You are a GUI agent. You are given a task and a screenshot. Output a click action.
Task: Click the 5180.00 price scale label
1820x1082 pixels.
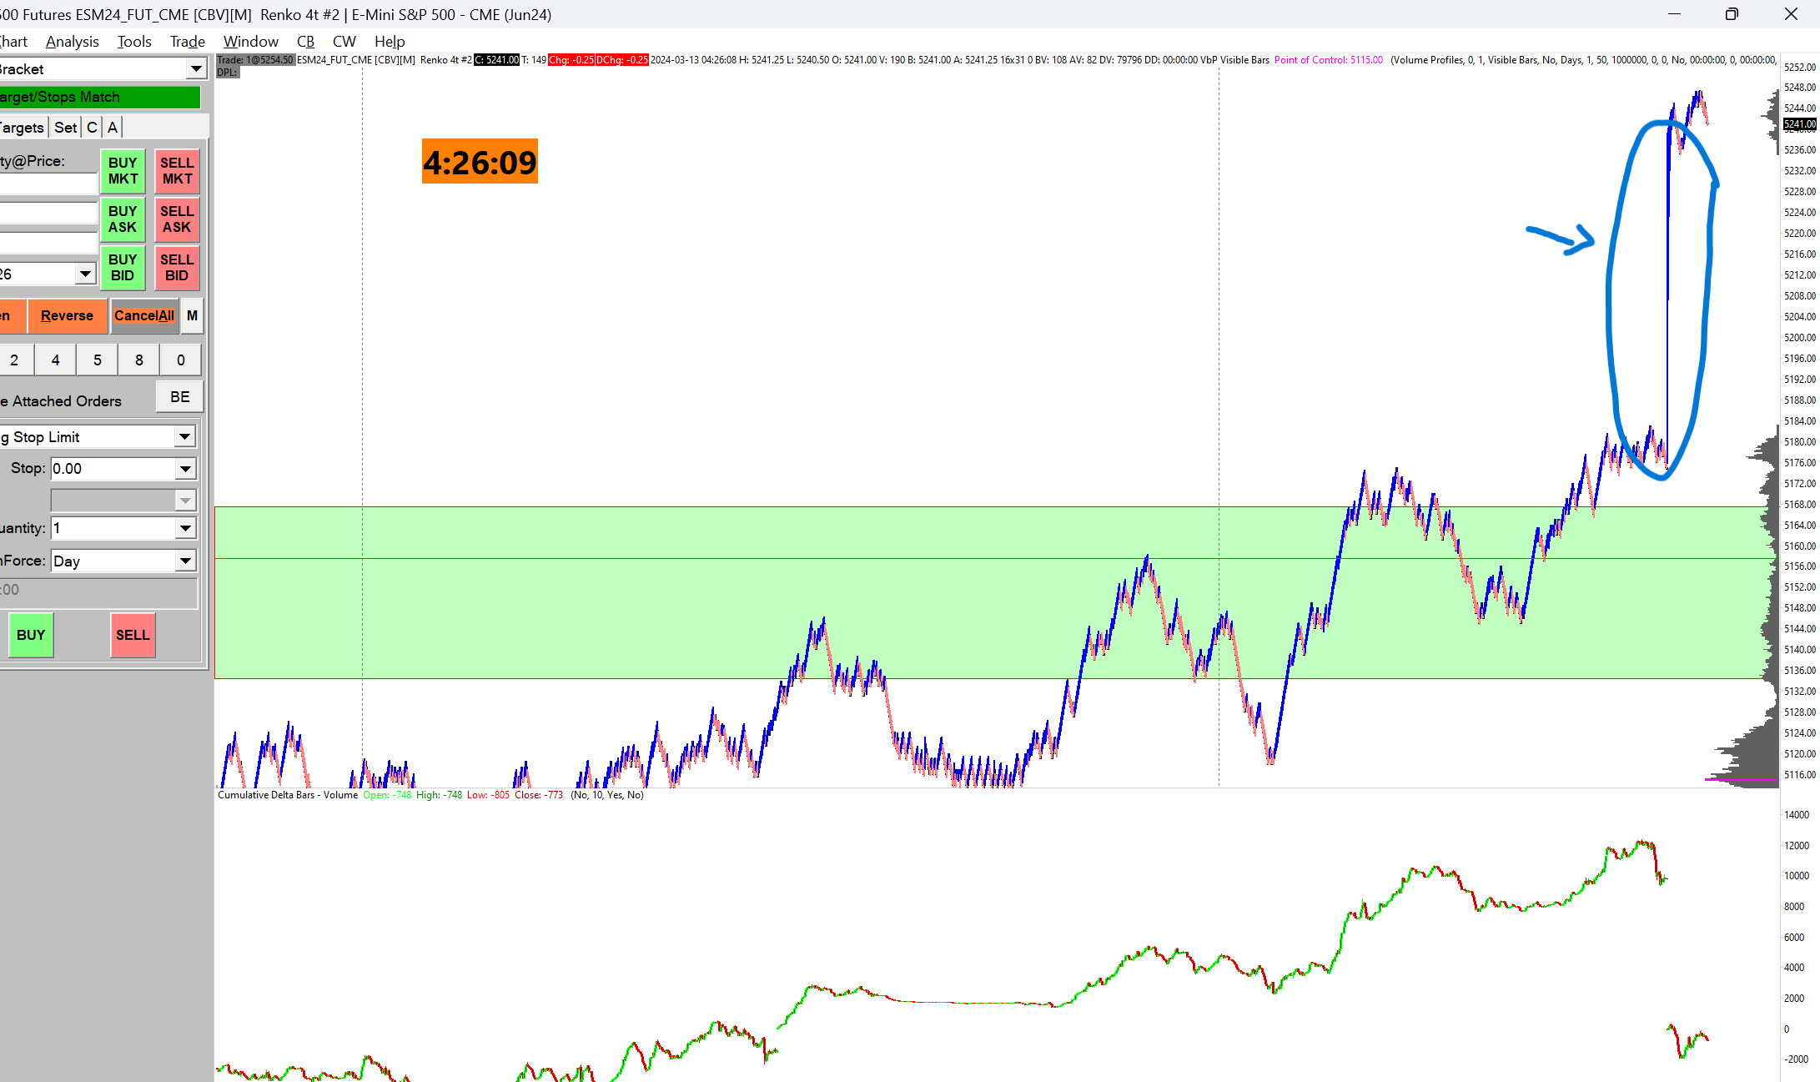coord(1799,442)
